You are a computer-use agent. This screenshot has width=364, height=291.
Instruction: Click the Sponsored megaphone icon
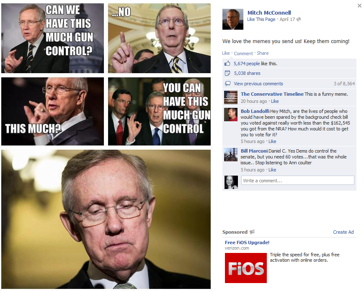coord(252,232)
